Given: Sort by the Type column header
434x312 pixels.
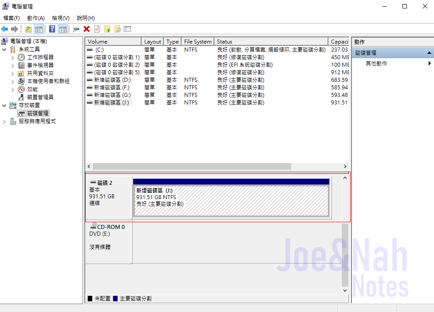Looking at the screenshot, I should 173,42.
